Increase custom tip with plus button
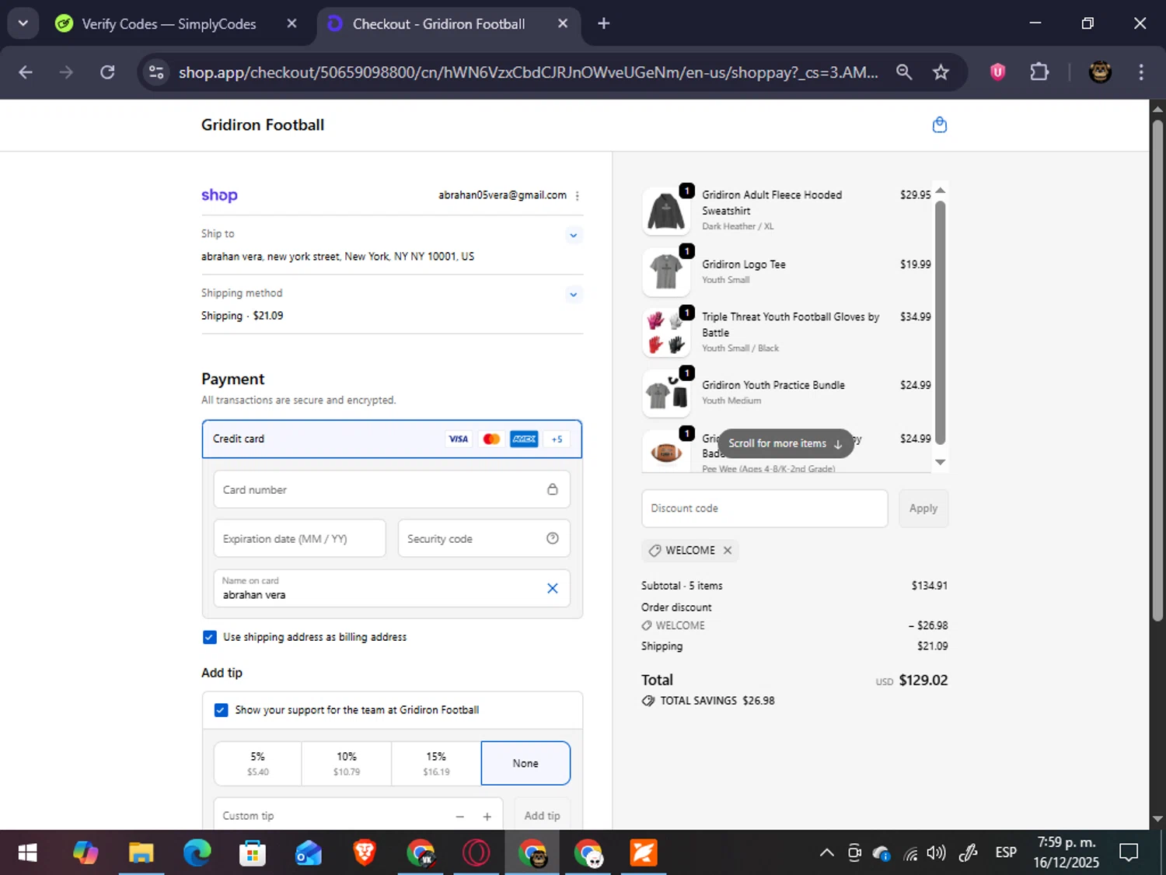The width and height of the screenshot is (1166, 875). [x=487, y=816]
